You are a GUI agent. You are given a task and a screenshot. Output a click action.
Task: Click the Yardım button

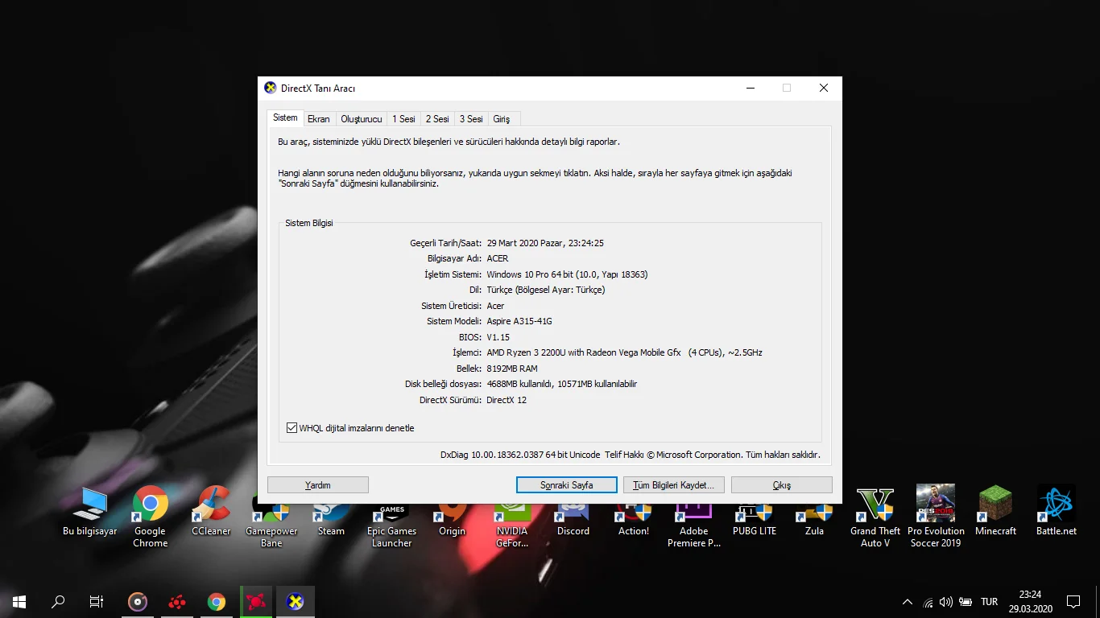[x=318, y=485]
